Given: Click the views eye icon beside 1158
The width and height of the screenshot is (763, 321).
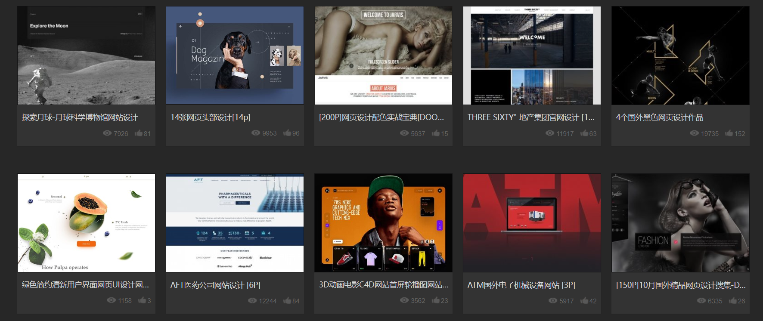Looking at the screenshot, I should 111,300.
